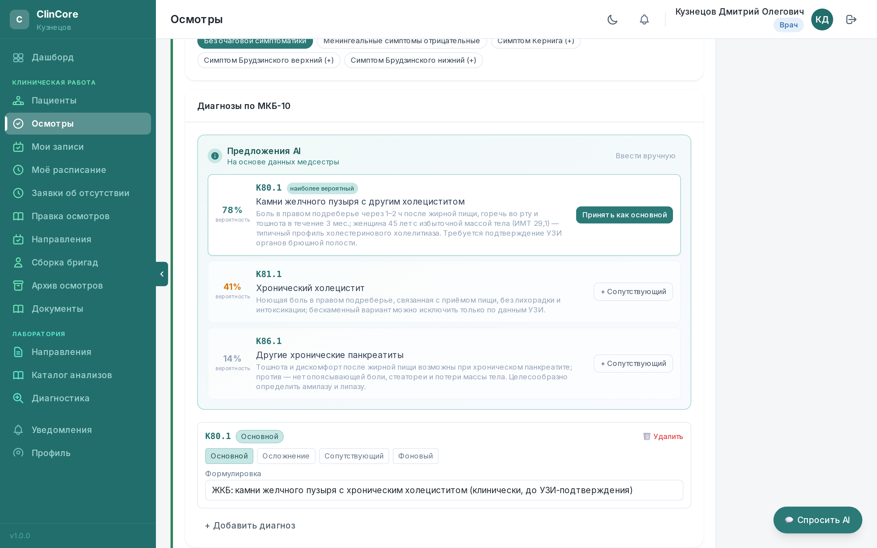877x548 pixels.
Task: Open Дашборд from the sidebar
Action: (x=78, y=57)
